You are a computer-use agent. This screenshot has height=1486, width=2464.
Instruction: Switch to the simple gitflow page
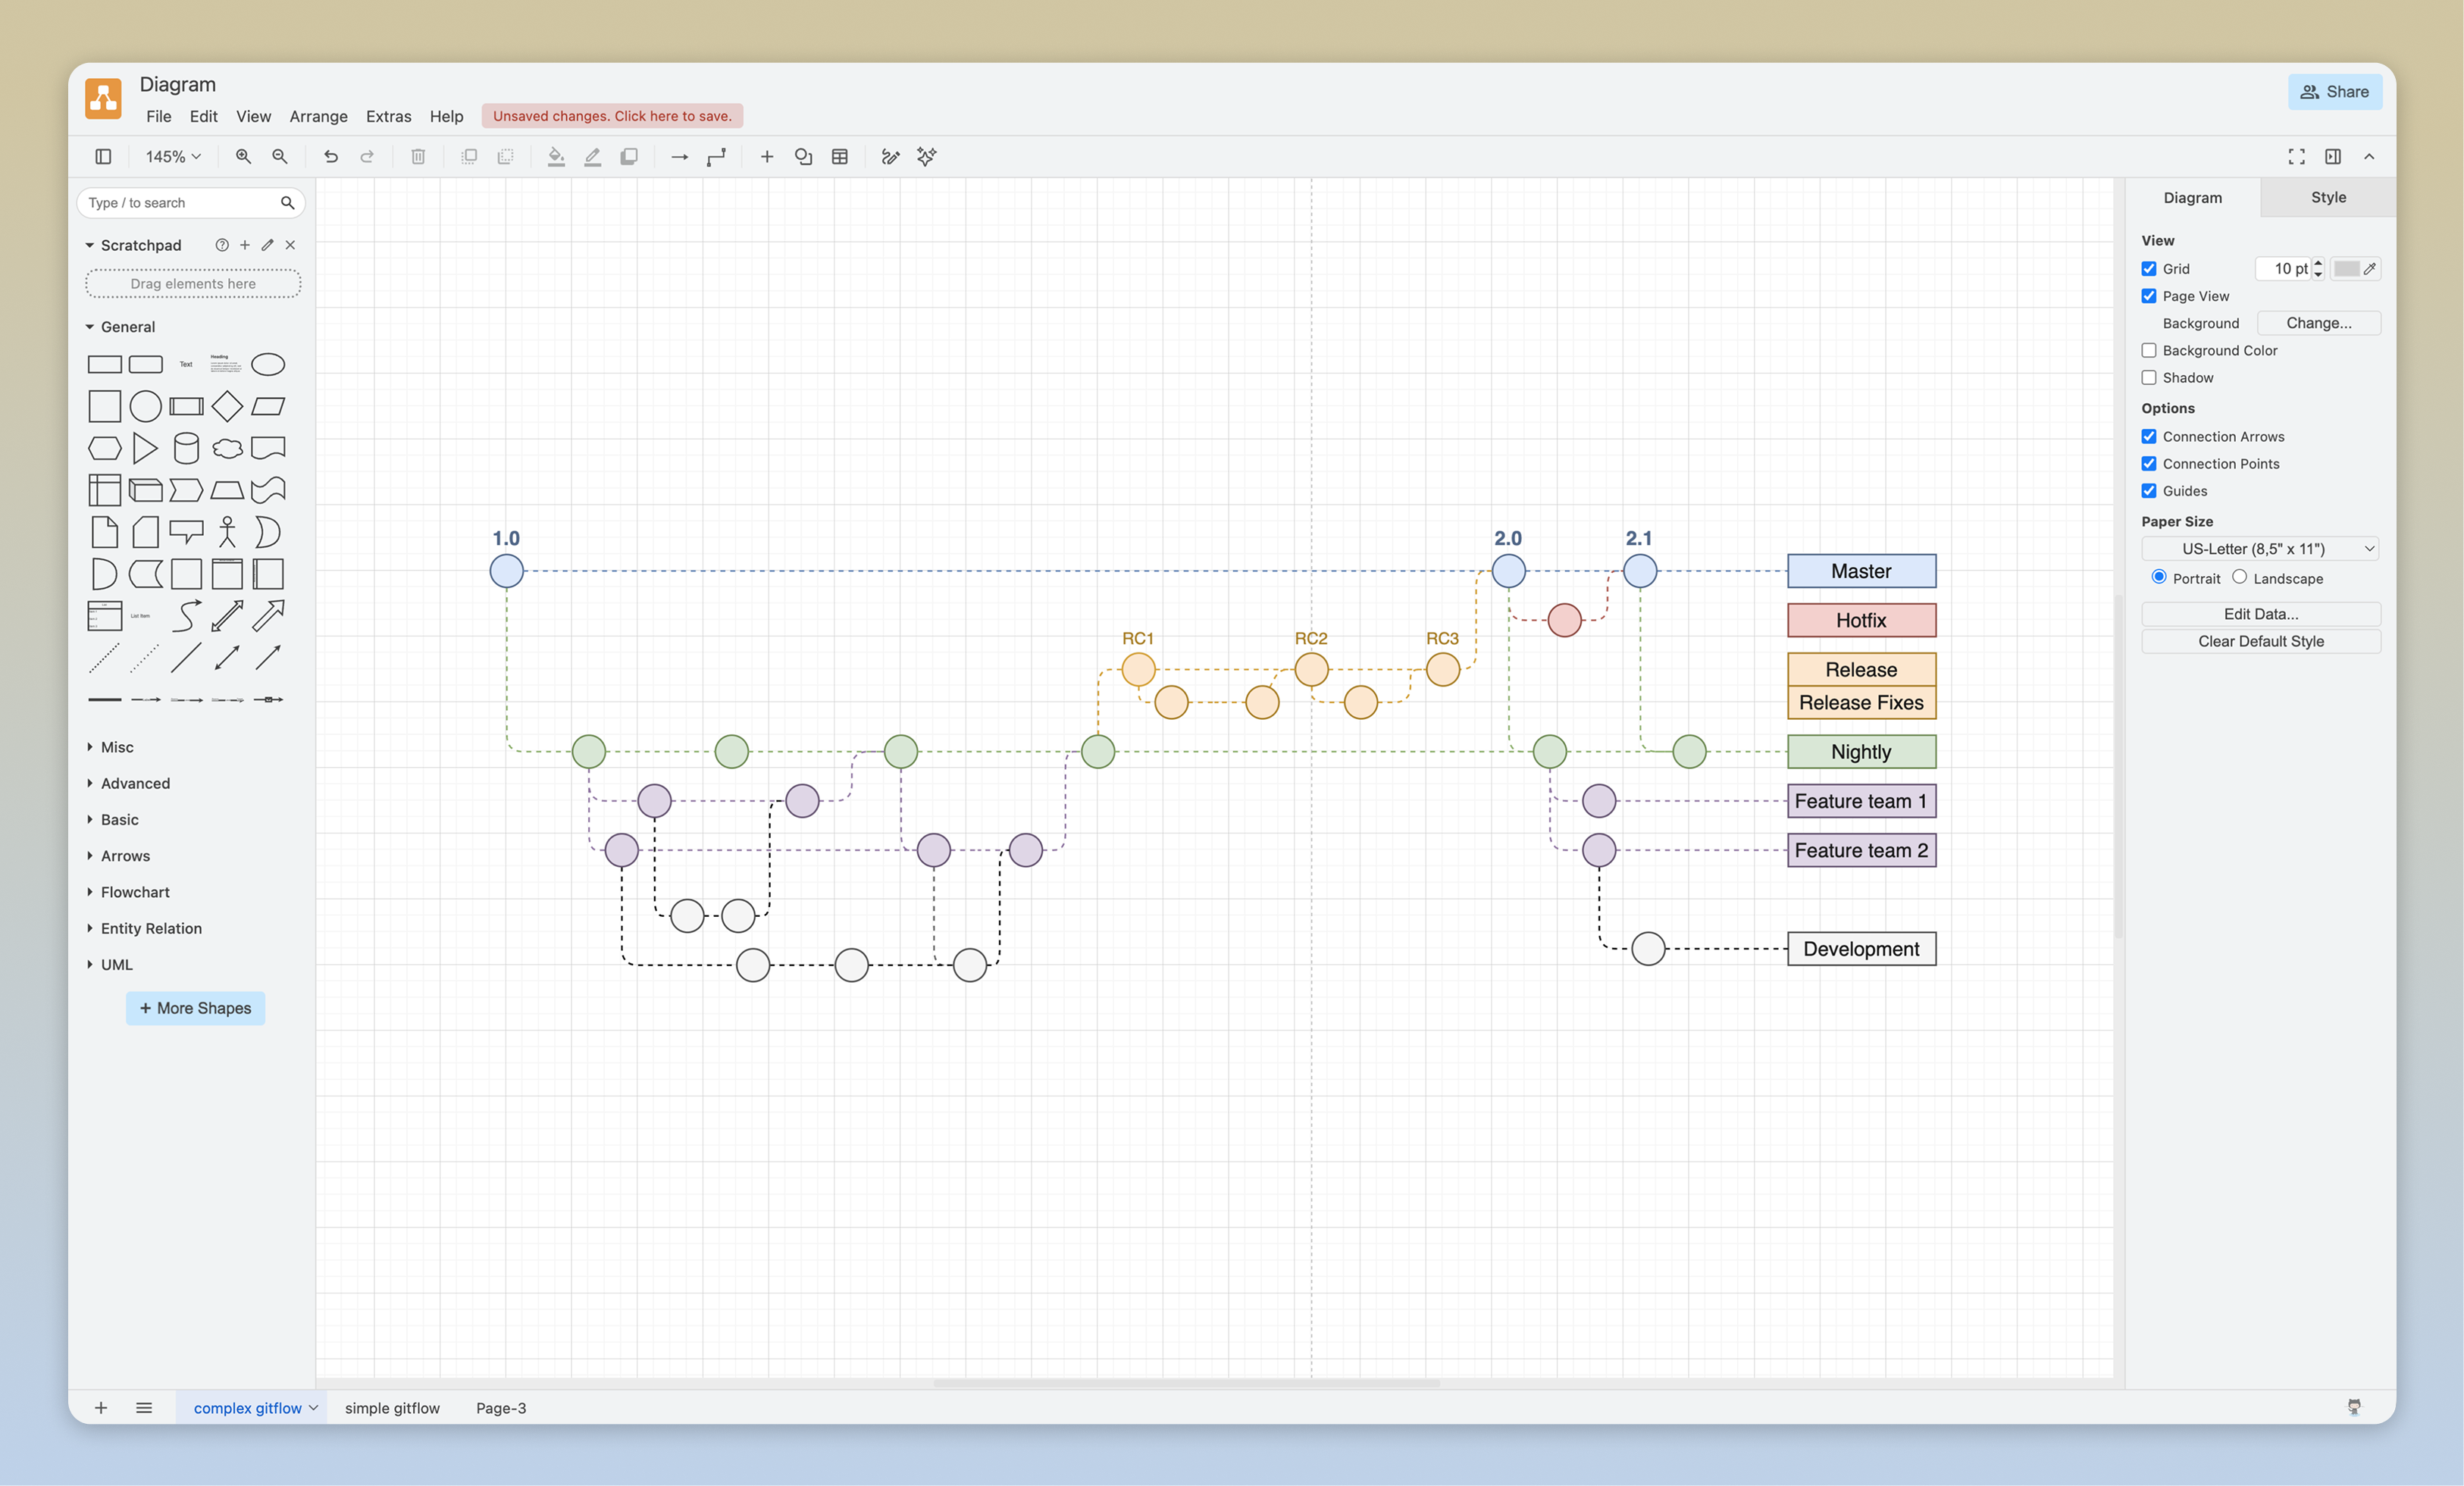[392, 1408]
